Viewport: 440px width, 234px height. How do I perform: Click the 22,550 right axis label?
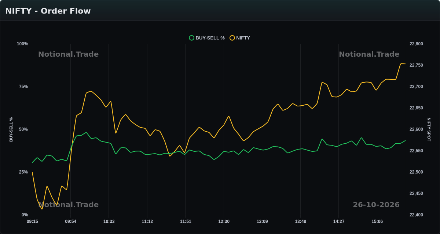coord(416,151)
